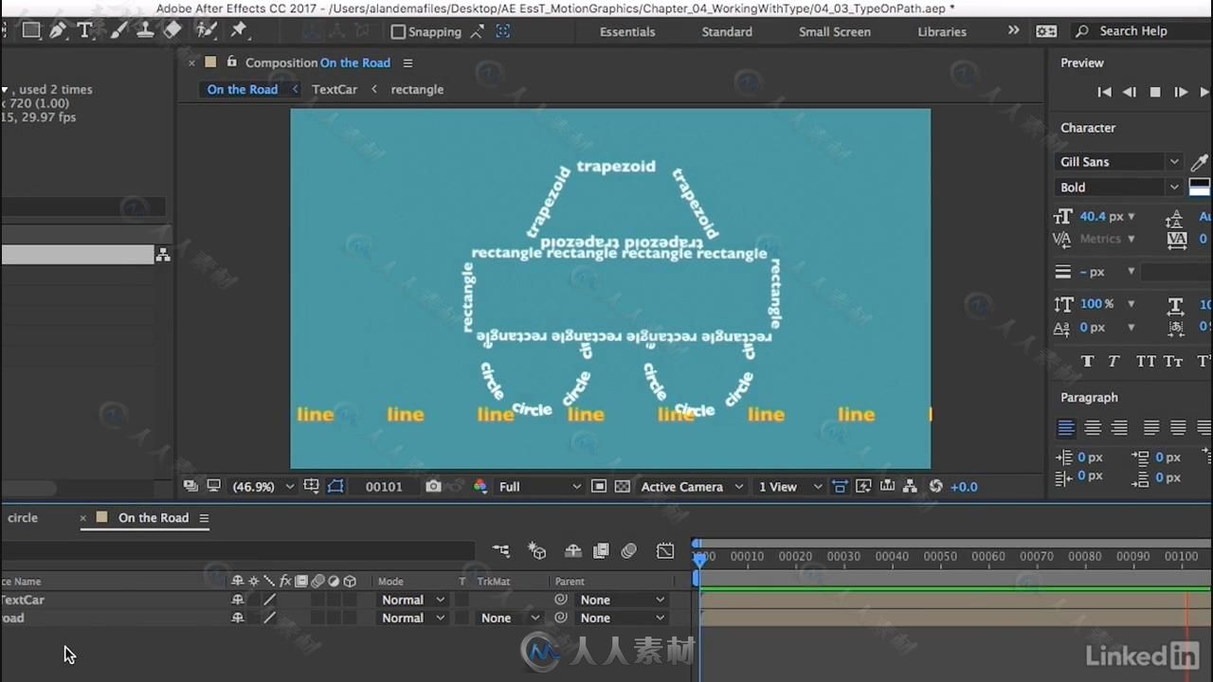Viewport: 1213px width, 682px height.
Task: Click the graph editor icon
Action: coord(665,550)
